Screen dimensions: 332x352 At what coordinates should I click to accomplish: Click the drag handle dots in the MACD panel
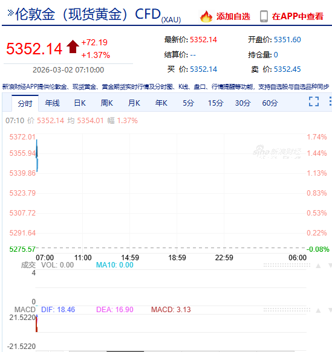click(x=287, y=310)
